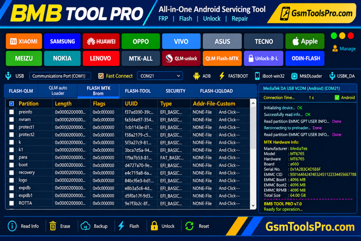Select the OPPO brand button

pos(141,41)
